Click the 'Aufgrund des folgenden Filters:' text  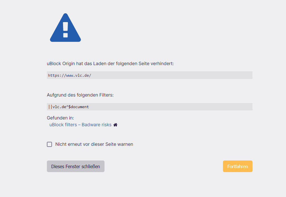pyautogui.click(x=80, y=95)
